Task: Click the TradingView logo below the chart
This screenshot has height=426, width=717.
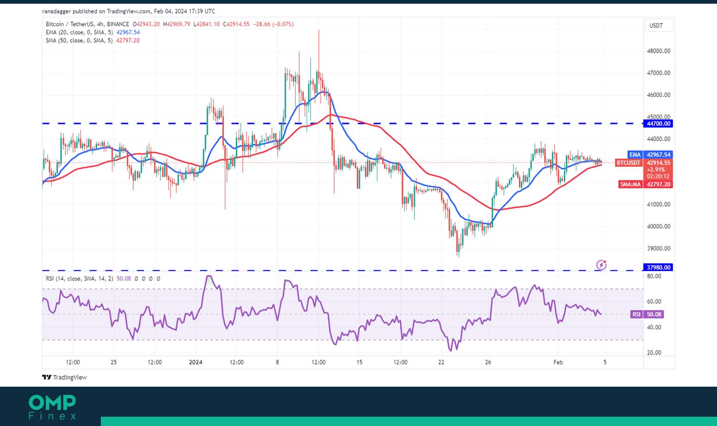Action: (64, 377)
